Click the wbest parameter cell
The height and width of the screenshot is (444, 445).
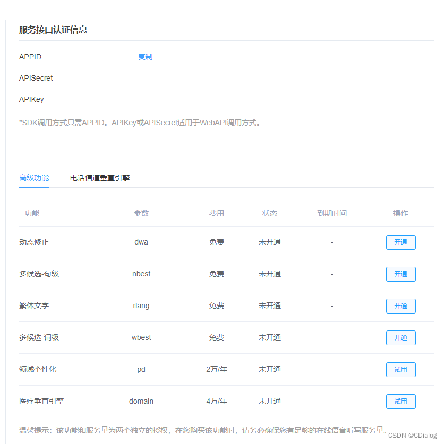(x=141, y=337)
